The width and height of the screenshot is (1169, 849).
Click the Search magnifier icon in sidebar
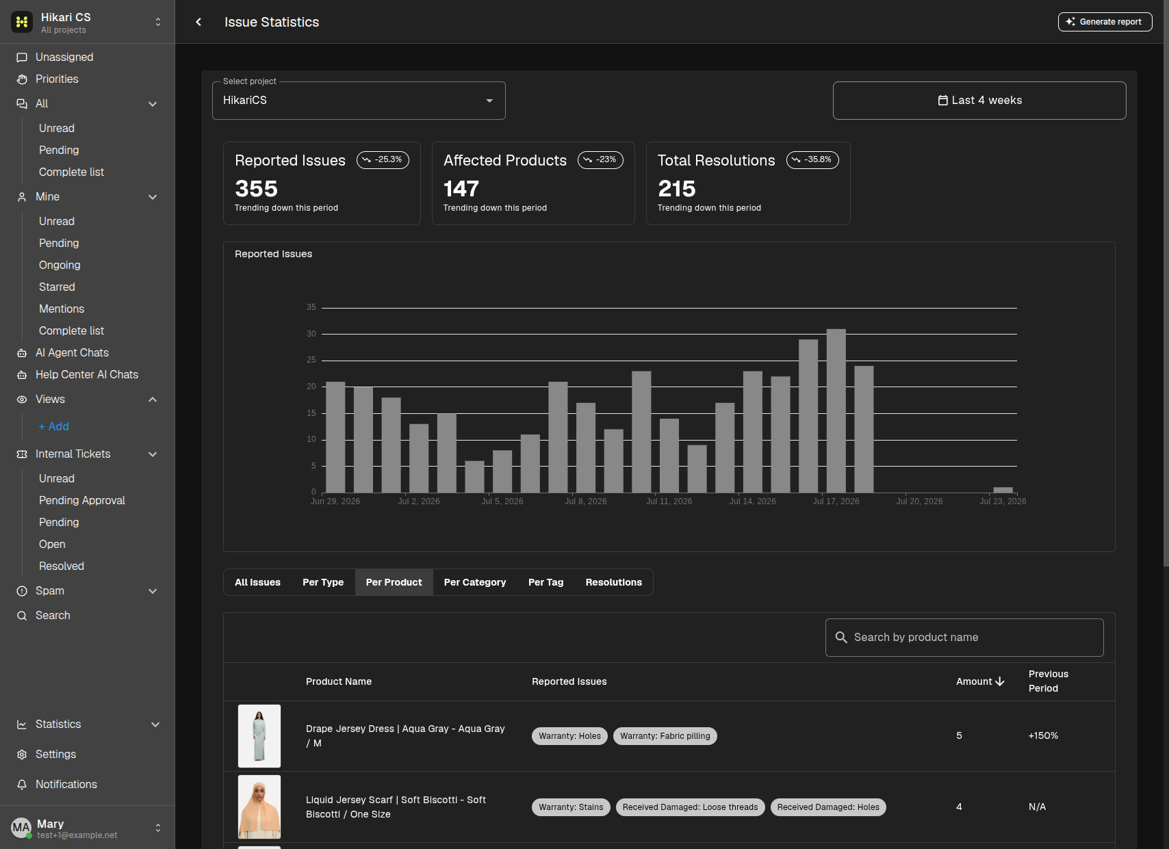coord(22,616)
